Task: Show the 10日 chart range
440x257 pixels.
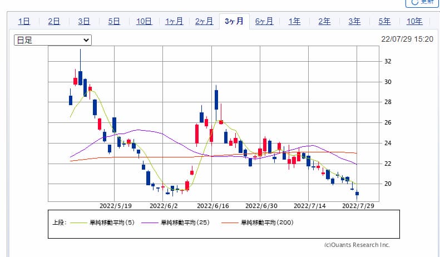Action: tap(144, 21)
